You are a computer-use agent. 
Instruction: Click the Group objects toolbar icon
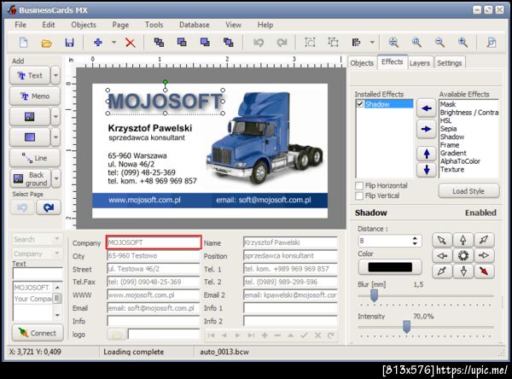tap(310, 42)
